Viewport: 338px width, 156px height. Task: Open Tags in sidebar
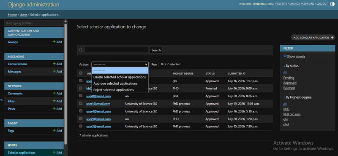point(11,131)
